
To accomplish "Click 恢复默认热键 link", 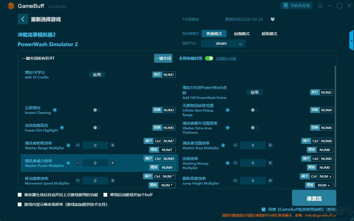I will tap(226, 59).
